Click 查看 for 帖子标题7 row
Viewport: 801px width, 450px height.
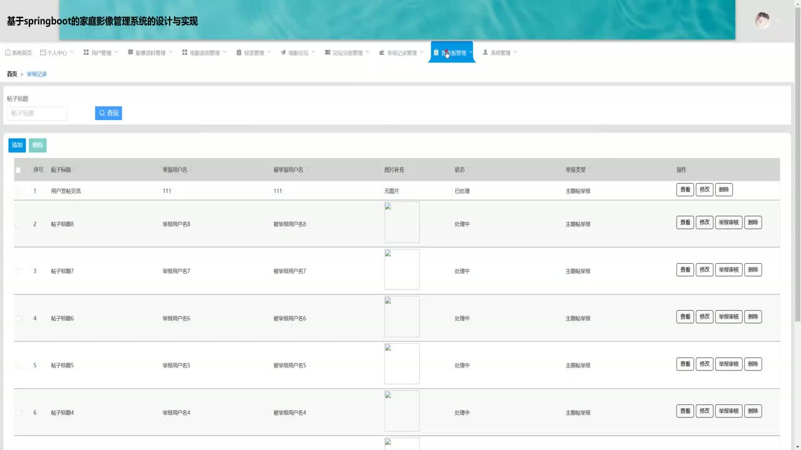point(685,270)
